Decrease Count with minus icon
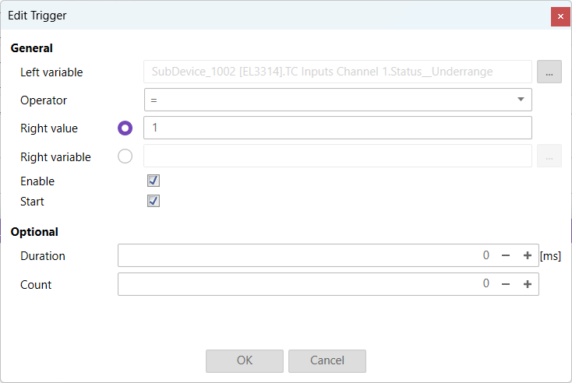 [506, 284]
